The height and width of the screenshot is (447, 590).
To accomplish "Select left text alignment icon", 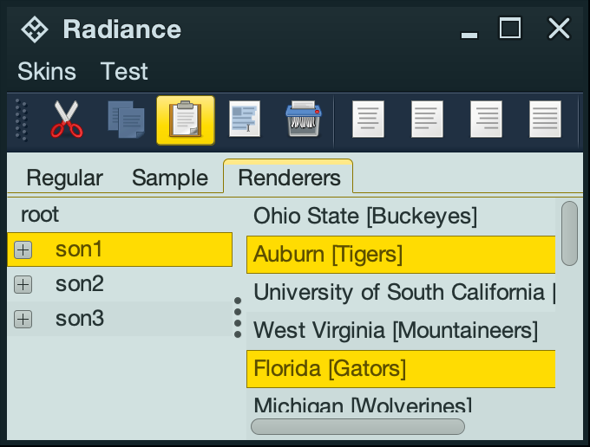I will pyautogui.click(x=368, y=120).
